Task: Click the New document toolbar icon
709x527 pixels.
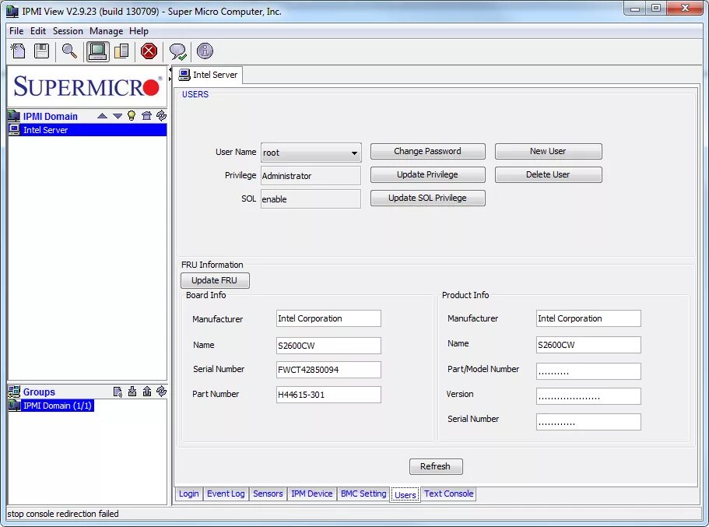Action: pos(18,51)
